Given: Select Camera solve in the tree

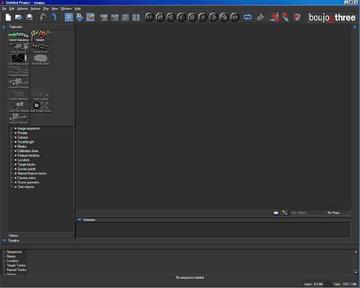Looking at the screenshot, I should [x=27, y=178].
